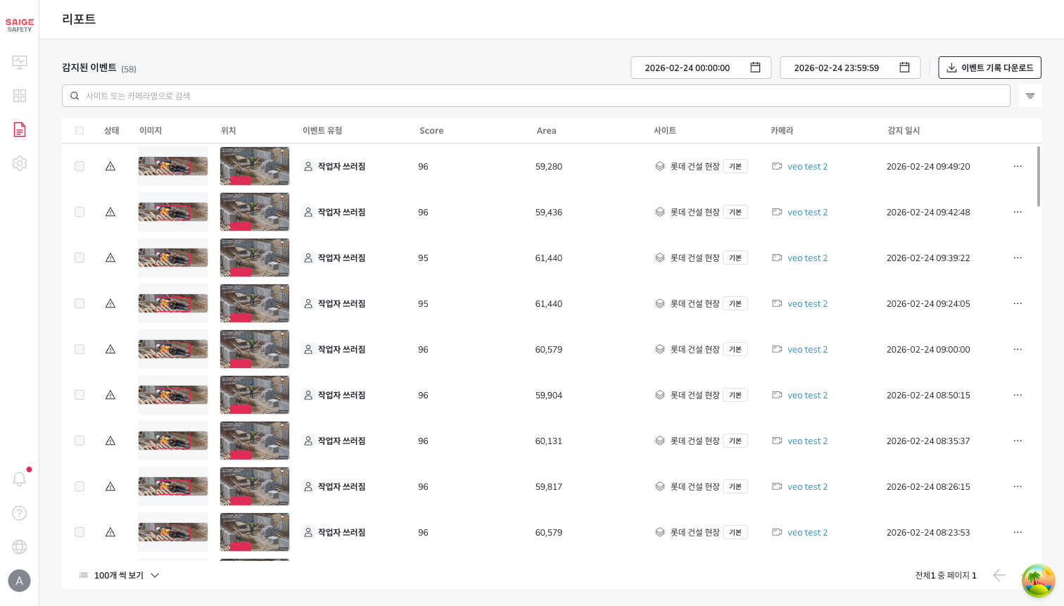
Task: Open veo test 2 link for 09:49:20 event
Action: click(807, 167)
